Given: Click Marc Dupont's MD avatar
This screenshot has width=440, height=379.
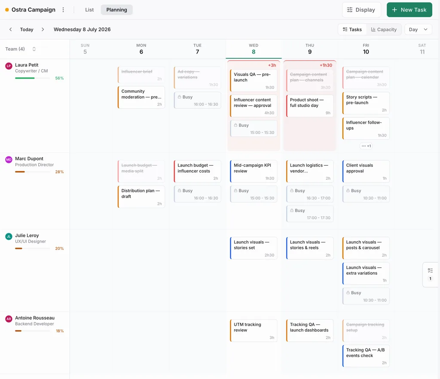Looking at the screenshot, I should coord(9,160).
